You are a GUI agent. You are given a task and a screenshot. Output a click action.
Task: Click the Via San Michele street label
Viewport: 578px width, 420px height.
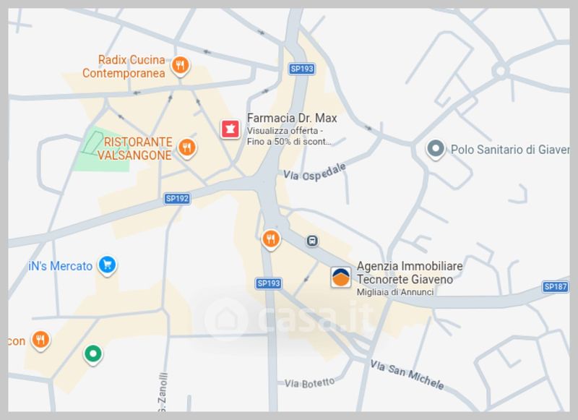pyautogui.click(x=407, y=375)
